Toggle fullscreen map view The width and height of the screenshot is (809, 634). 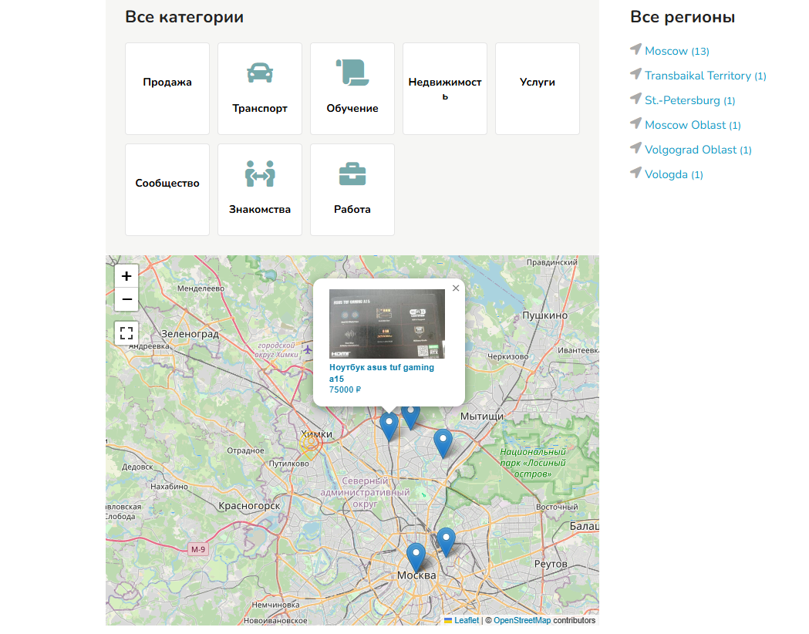[x=126, y=333]
